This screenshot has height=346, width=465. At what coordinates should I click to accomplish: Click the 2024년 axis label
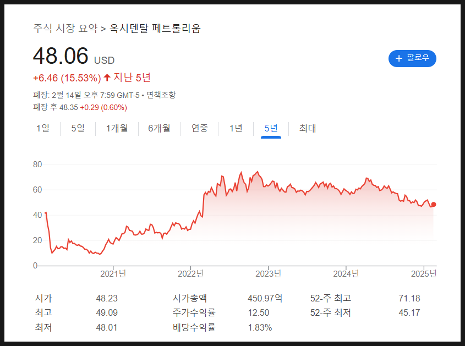(x=346, y=273)
